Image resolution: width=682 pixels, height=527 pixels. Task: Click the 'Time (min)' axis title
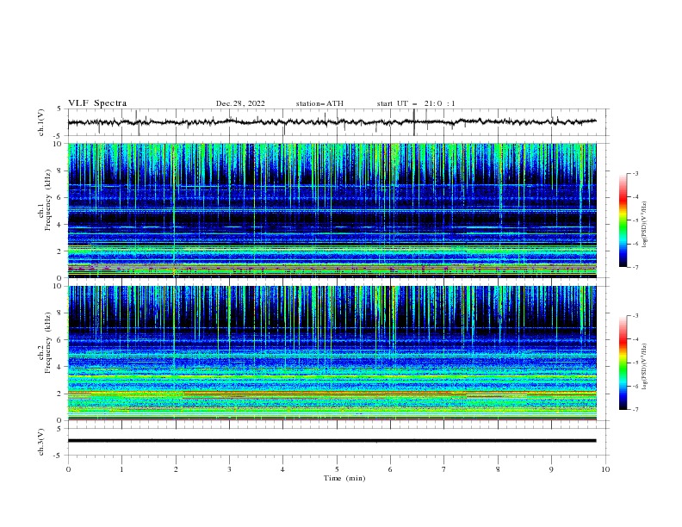(344, 478)
